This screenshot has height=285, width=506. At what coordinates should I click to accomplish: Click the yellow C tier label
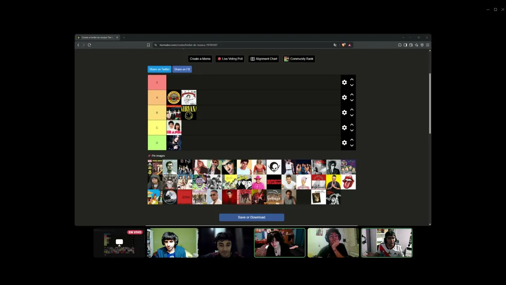(157, 127)
